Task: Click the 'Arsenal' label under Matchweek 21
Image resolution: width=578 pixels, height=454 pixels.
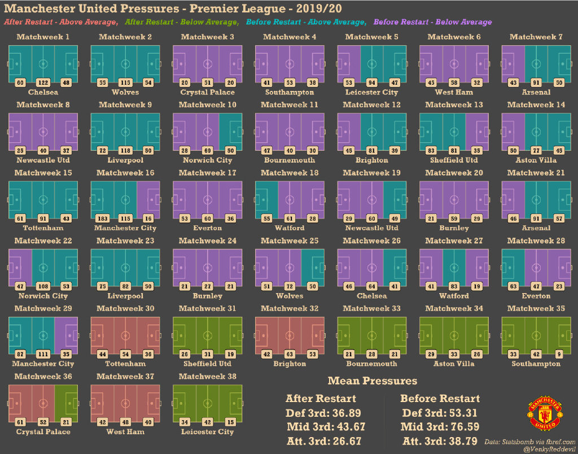Action: 536,228
